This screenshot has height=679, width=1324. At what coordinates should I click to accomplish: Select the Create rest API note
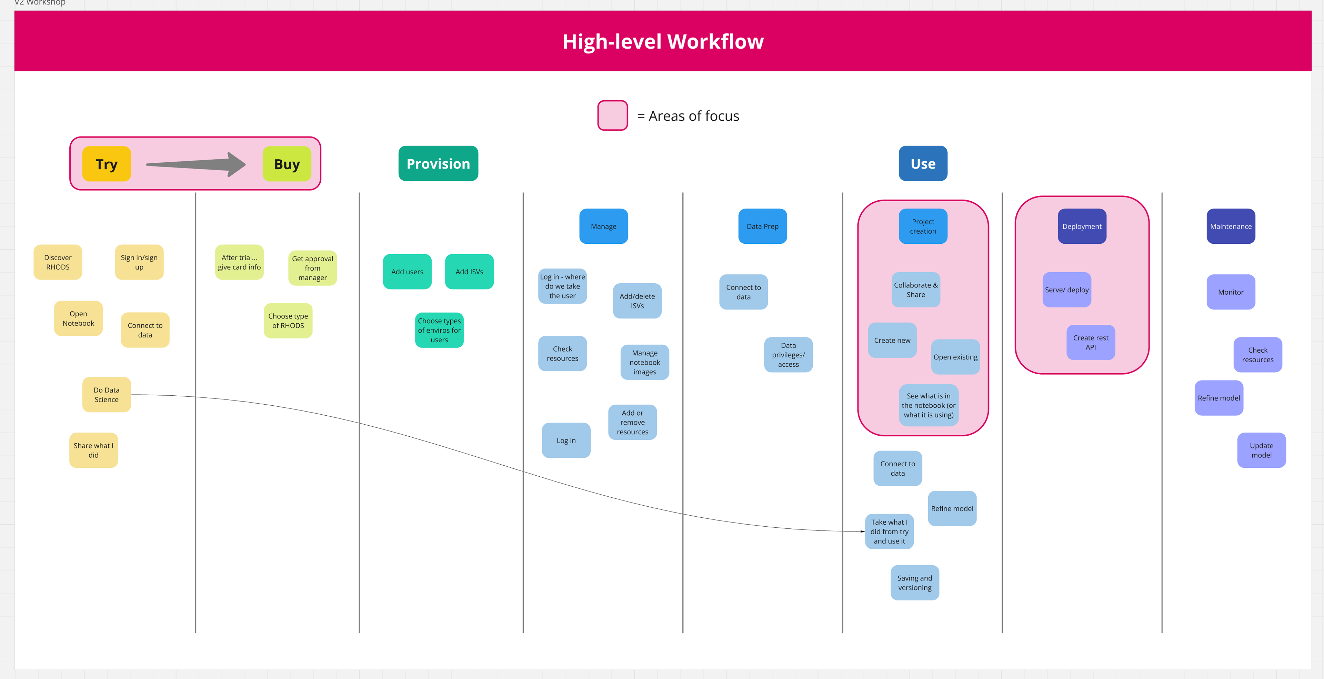tap(1091, 342)
